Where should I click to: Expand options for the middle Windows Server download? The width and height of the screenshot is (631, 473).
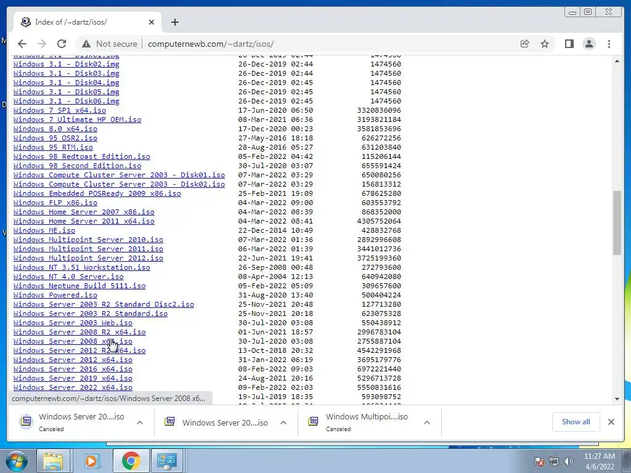(283, 422)
